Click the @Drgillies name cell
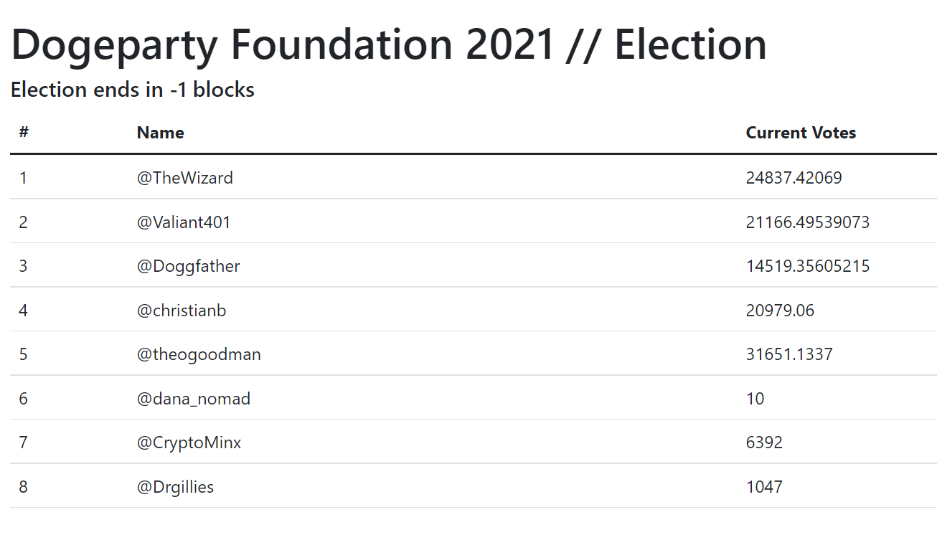 point(176,487)
